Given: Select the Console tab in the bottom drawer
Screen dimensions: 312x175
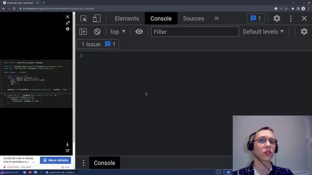Looking at the screenshot, I should click(x=104, y=163).
